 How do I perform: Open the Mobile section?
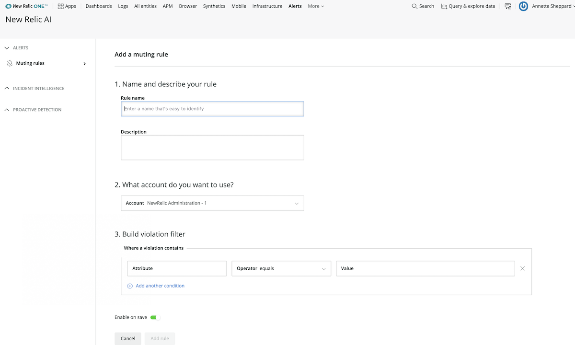(239, 6)
